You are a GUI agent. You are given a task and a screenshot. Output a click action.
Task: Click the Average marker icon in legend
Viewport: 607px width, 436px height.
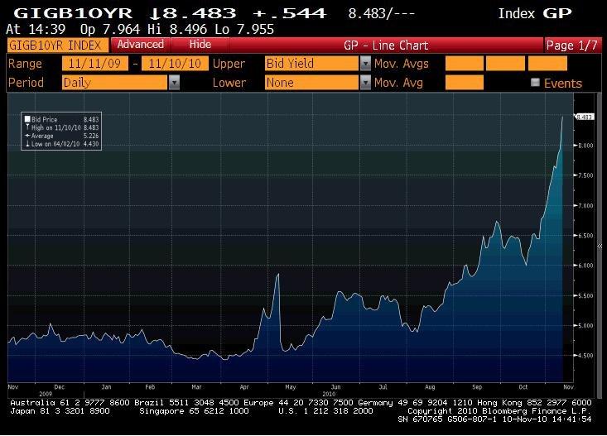(26, 137)
